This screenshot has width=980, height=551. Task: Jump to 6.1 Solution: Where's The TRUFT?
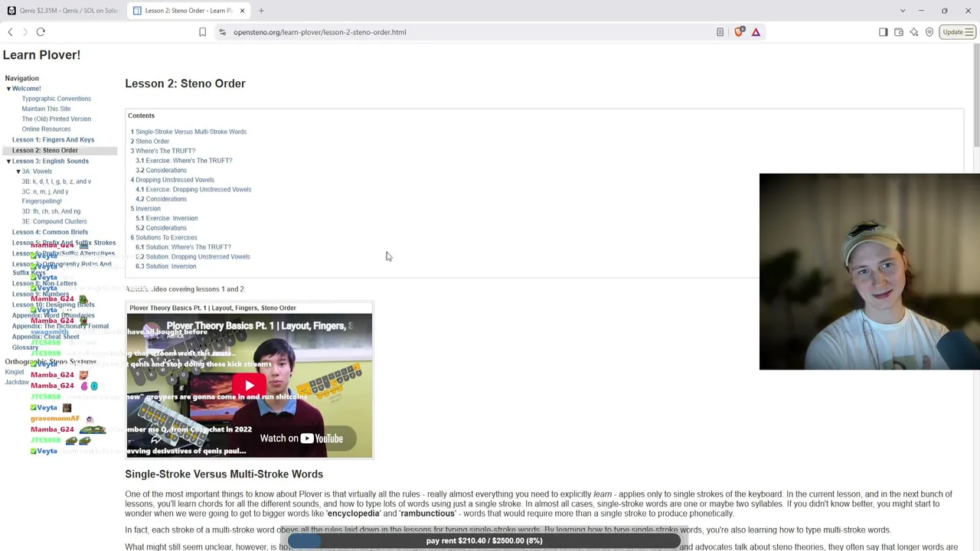(183, 247)
